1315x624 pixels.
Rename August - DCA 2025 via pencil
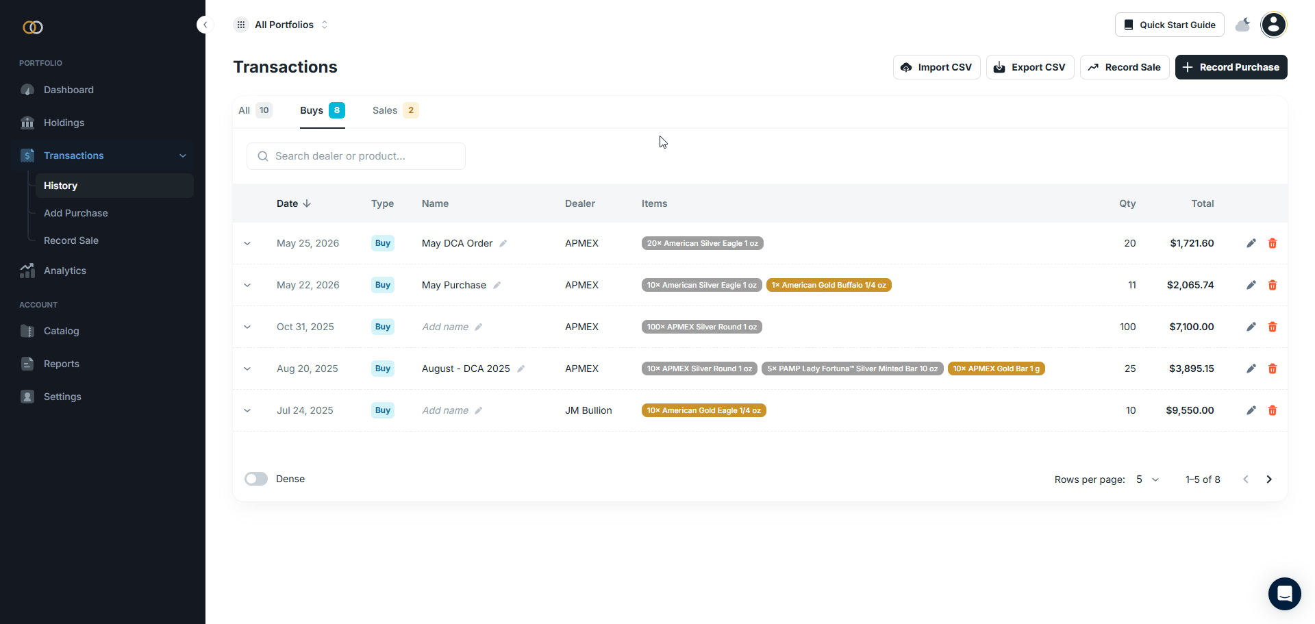point(521,369)
